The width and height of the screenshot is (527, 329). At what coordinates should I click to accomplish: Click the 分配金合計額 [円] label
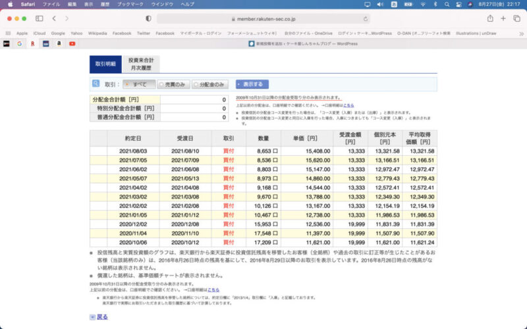116,100
